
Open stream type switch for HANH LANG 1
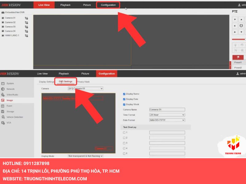click(26, 36)
